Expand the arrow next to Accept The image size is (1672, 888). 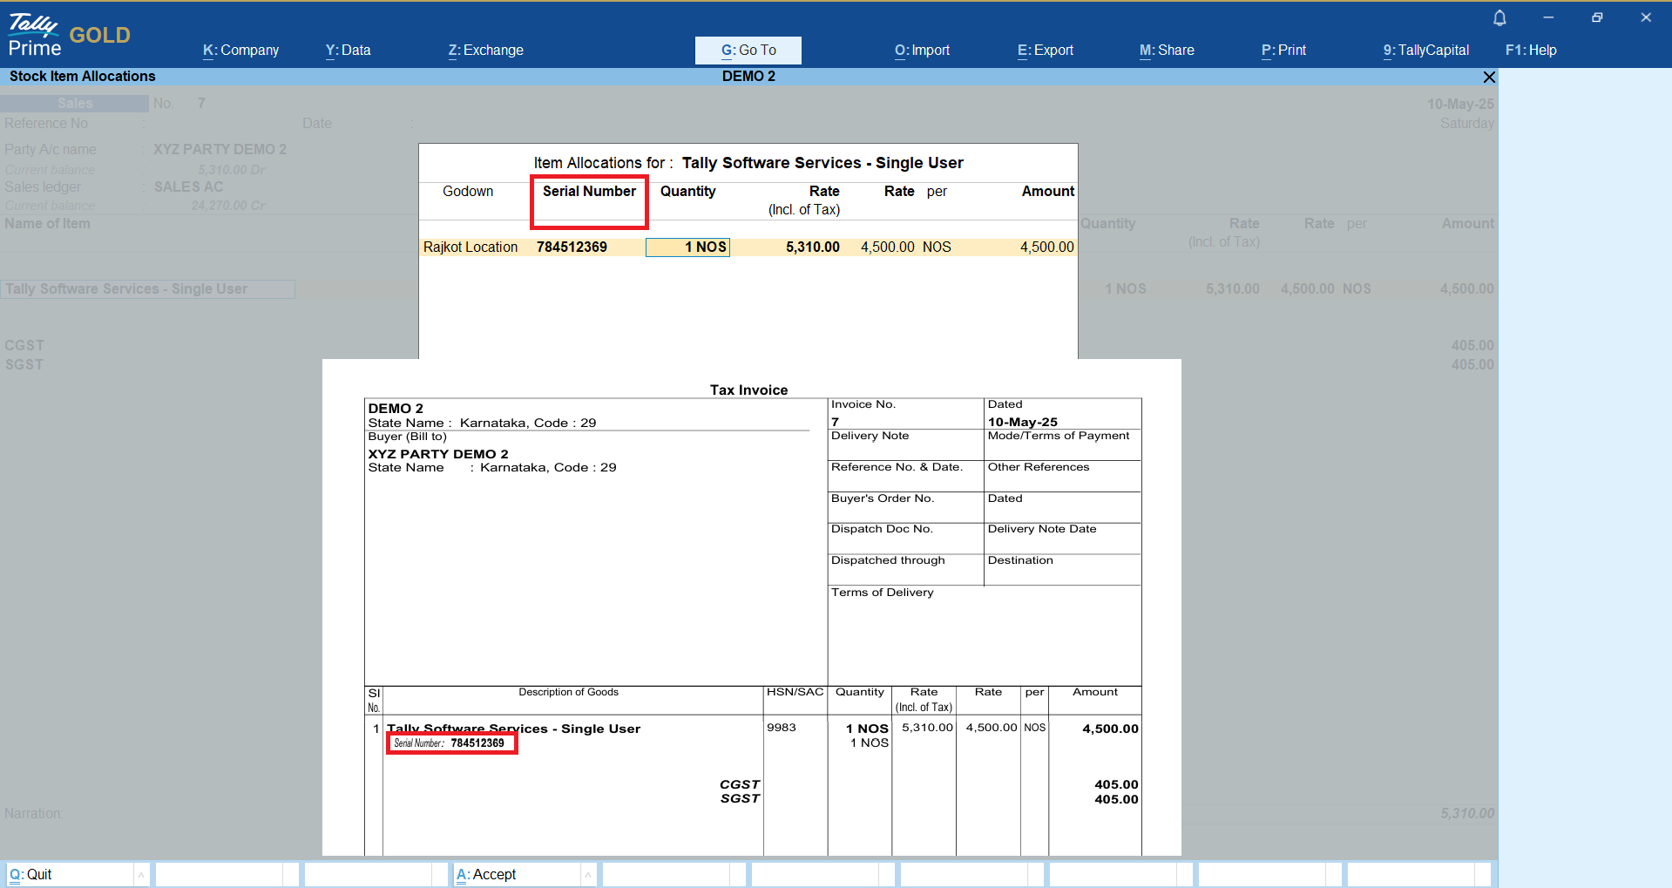click(x=588, y=874)
